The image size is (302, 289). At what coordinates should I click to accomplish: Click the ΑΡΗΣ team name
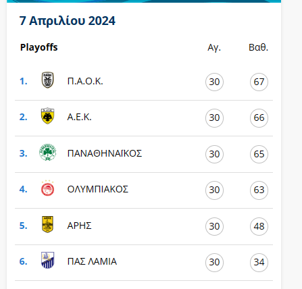79,226
